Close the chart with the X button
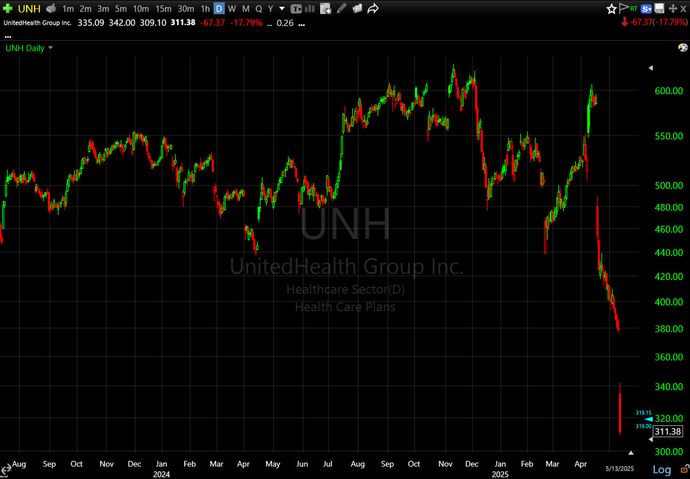The width and height of the screenshot is (690, 479). pos(683,8)
